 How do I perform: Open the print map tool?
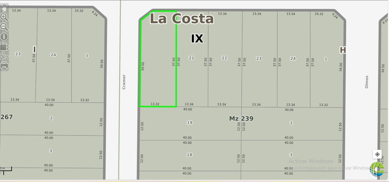(x=4, y=65)
